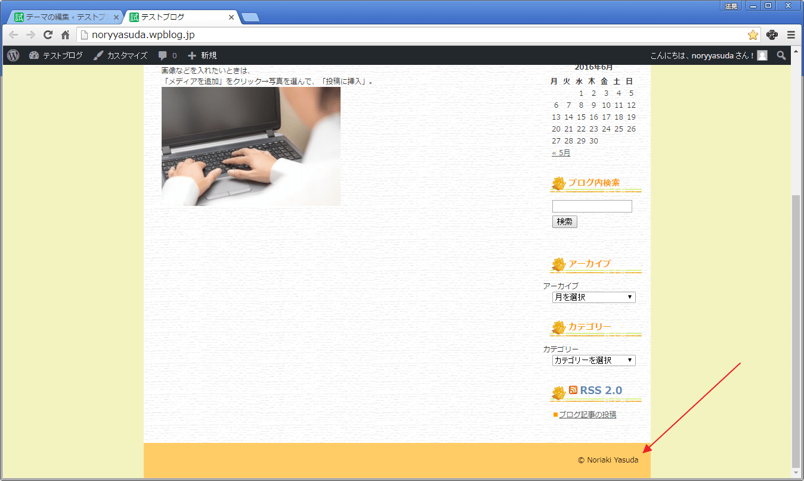Screen dimensions: 804x481
Task: Switch to the テーマの編集 tab
Action: coord(66,17)
